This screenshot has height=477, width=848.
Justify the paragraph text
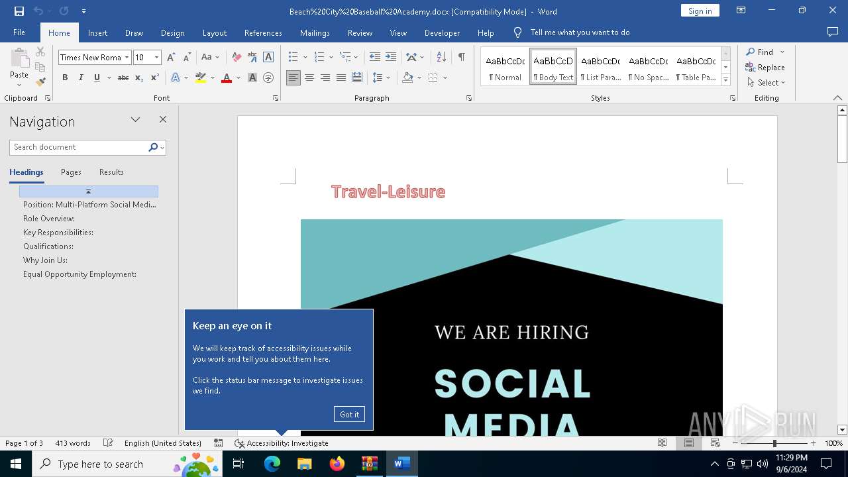point(341,78)
